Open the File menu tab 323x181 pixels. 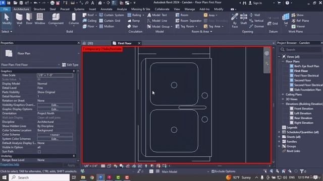coord(6,9)
